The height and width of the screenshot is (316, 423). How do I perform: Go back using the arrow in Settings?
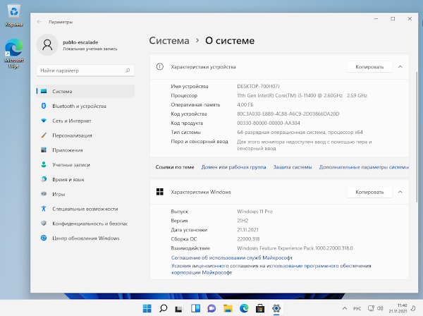(x=39, y=22)
